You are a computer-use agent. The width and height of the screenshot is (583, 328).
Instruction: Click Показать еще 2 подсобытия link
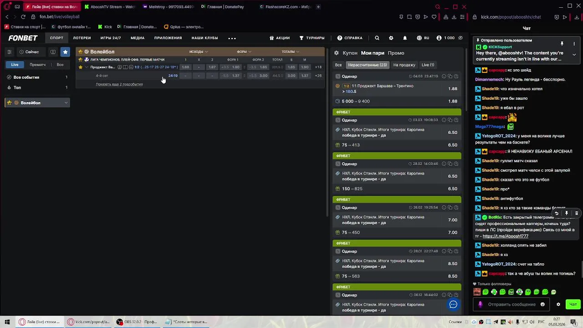coord(119,84)
